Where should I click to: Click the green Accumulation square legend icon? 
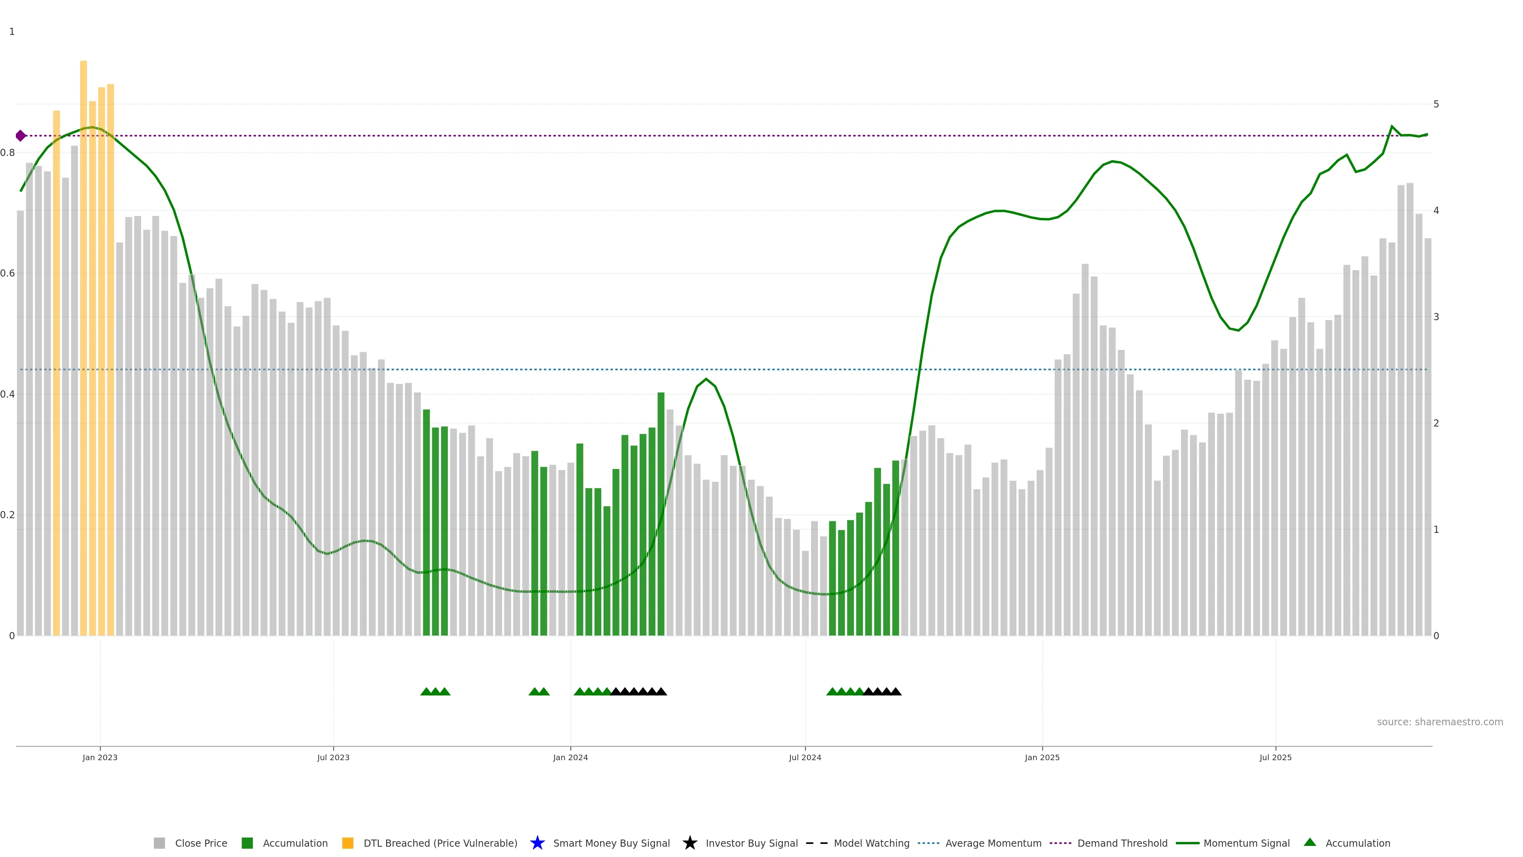[247, 844]
